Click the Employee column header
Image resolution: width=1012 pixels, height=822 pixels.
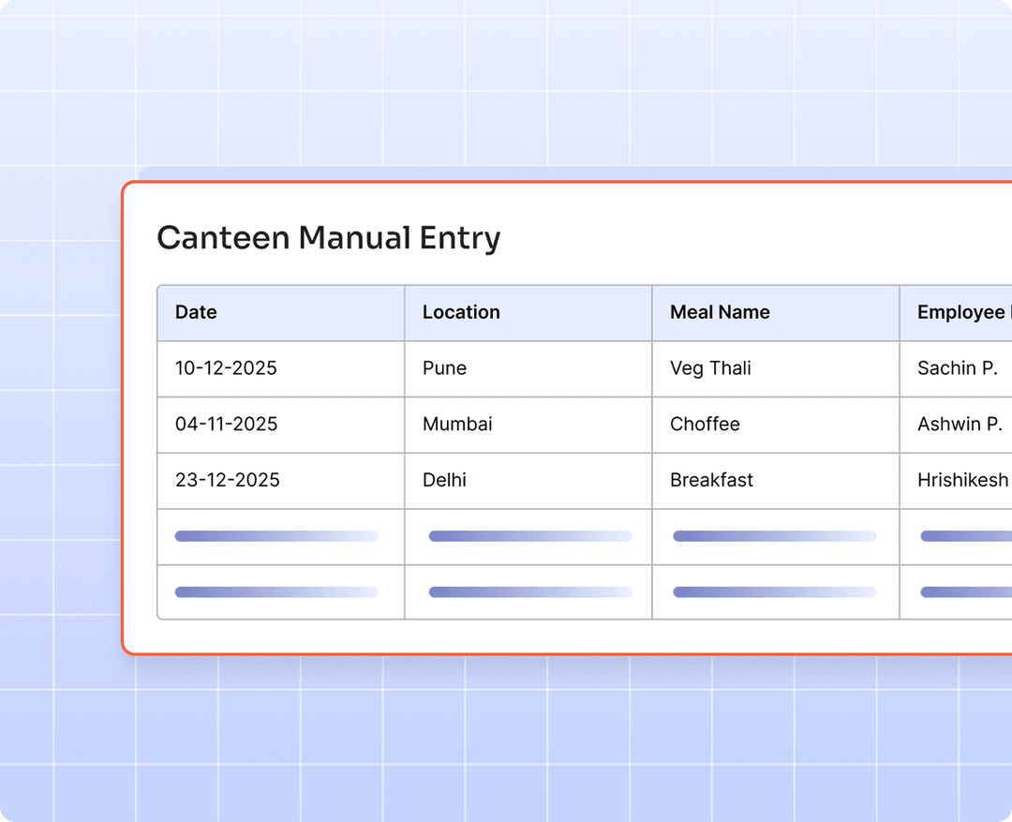956,312
